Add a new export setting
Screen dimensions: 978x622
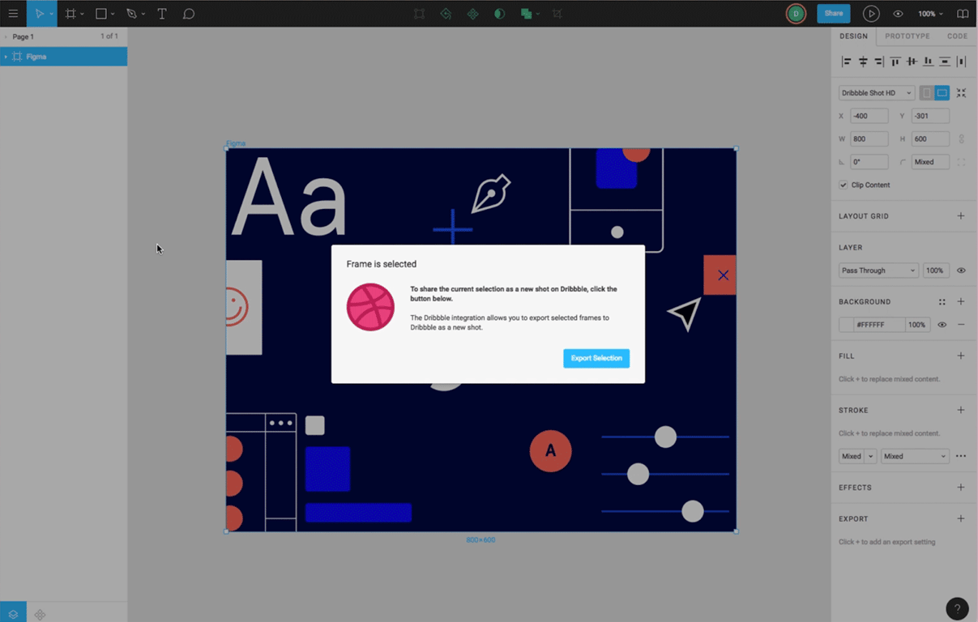[960, 518]
